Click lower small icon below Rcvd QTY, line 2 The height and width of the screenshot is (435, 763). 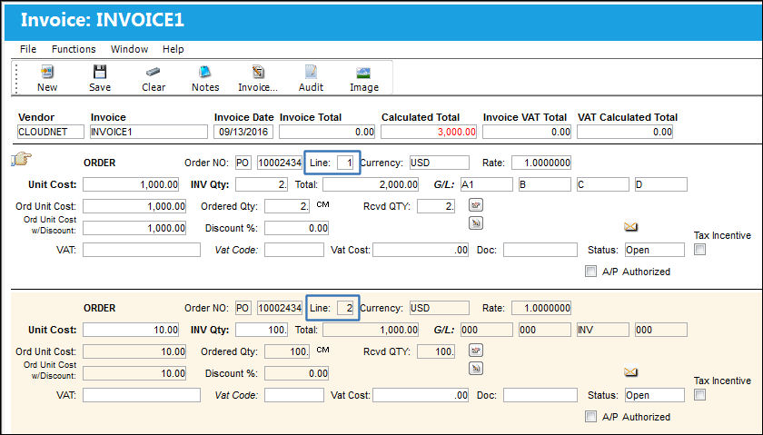[476, 369]
